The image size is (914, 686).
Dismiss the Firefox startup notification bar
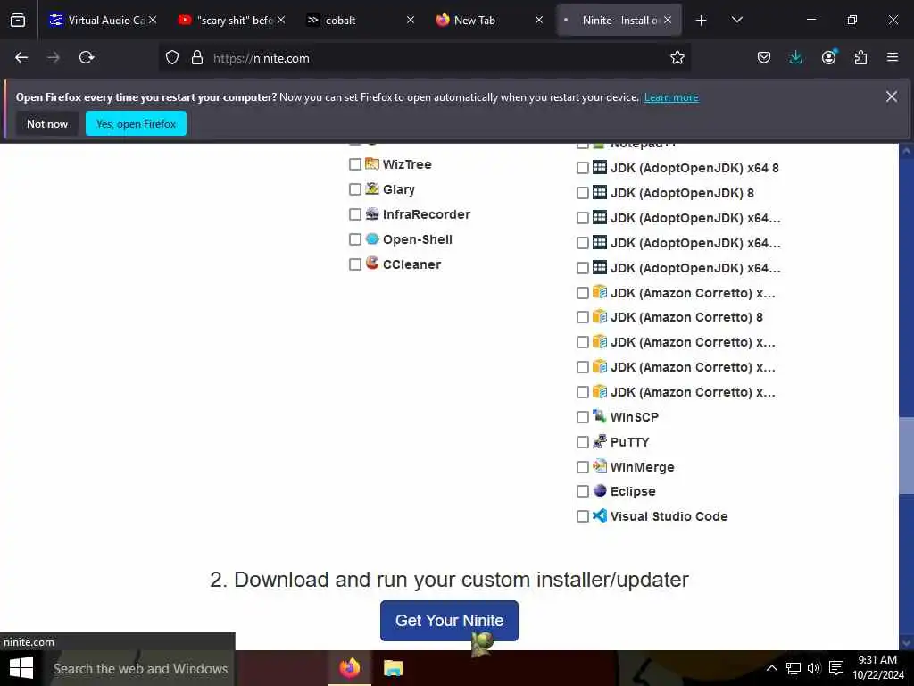pyautogui.click(x=892, y=96)
